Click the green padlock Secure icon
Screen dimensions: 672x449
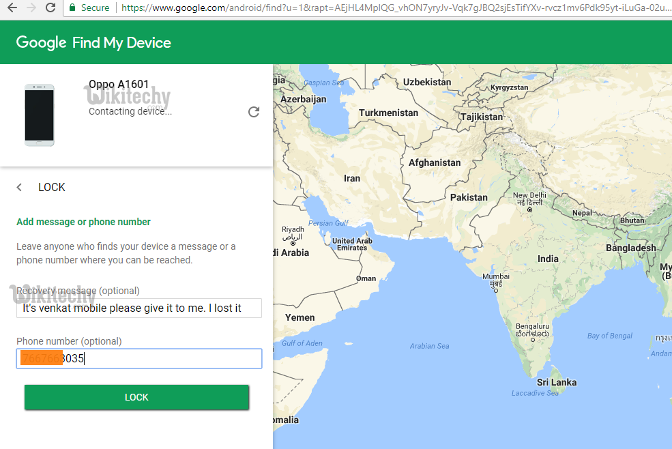click(72, 8)
